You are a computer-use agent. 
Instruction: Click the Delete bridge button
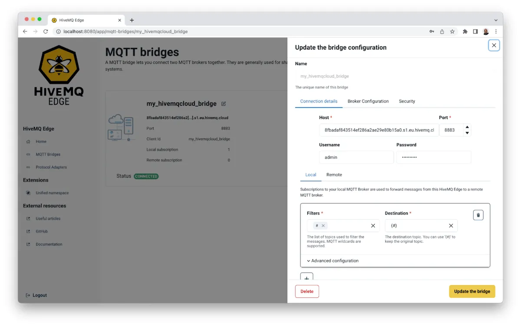click(x=307, y=291)
